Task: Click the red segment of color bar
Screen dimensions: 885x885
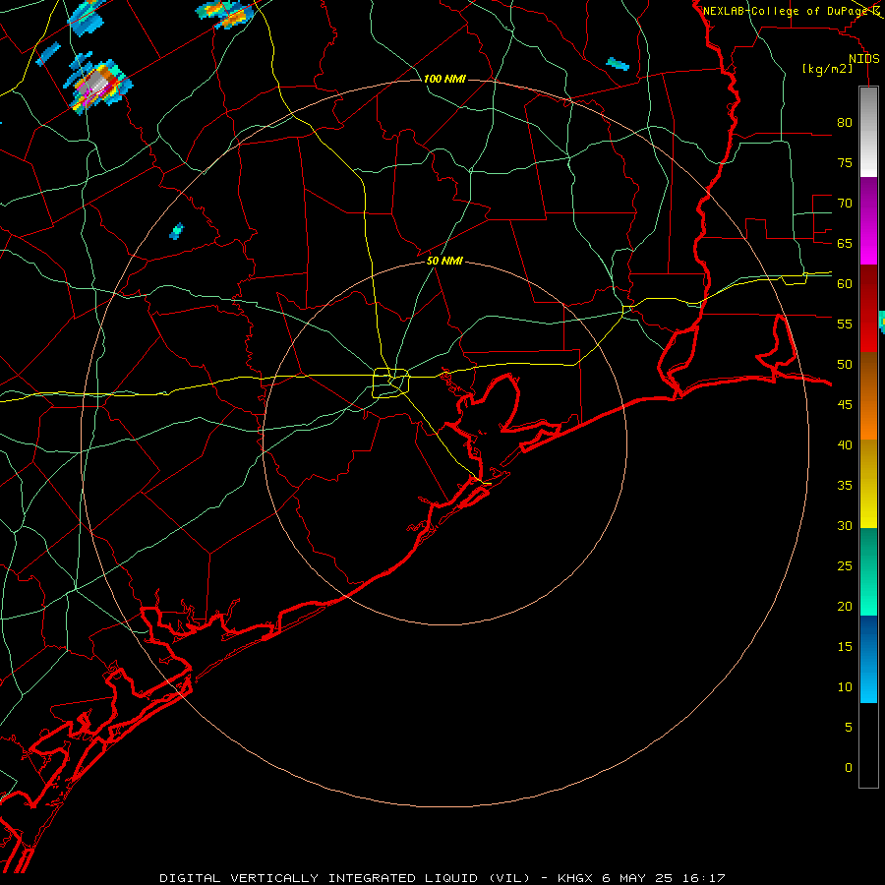Action: (x=868, y=308)
